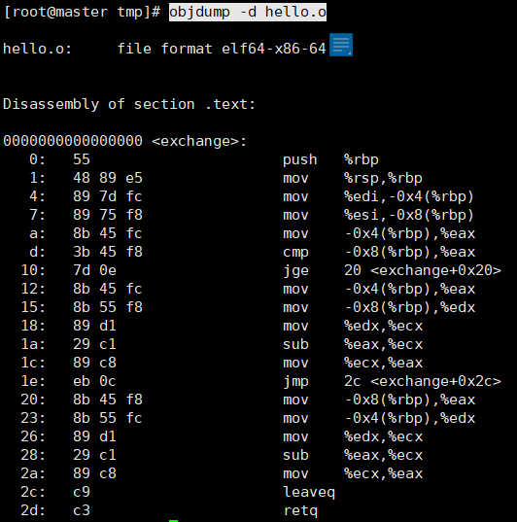Click the push %rbp instruction

pyautogui.click(x=330, y=159)
